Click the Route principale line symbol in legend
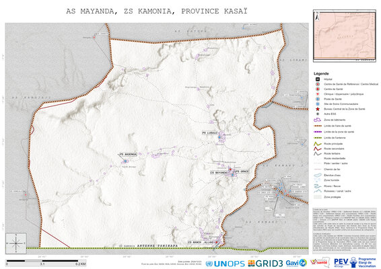The height and width of the screenshot is (269, 381). pyautogui.click(x=317, y=144)
